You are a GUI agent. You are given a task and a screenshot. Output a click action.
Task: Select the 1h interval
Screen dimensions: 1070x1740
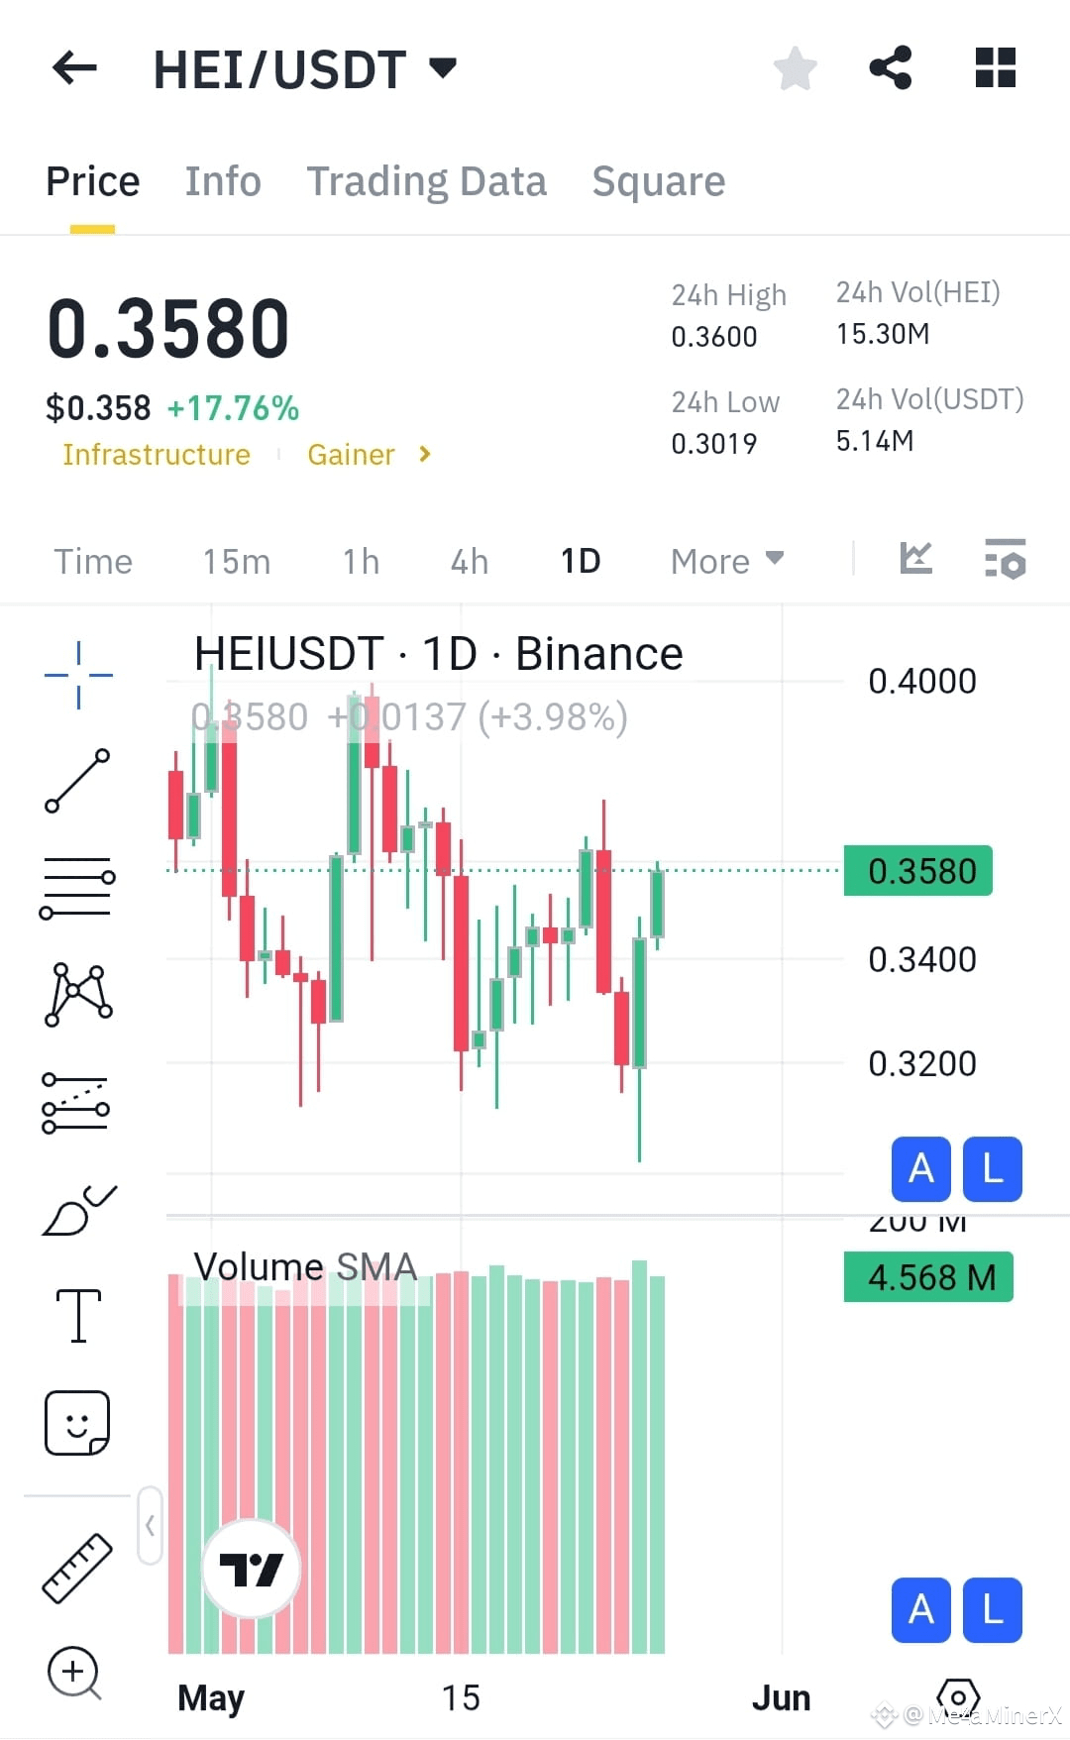[362, 562]
